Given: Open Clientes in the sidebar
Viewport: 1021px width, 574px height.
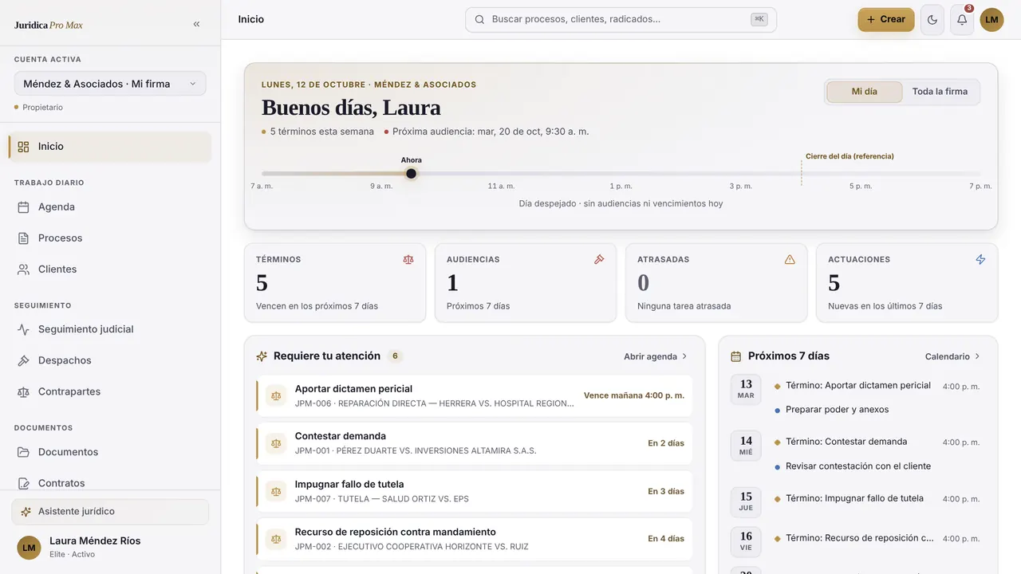Looking at the screenshot, I should [x=110, y=269].
